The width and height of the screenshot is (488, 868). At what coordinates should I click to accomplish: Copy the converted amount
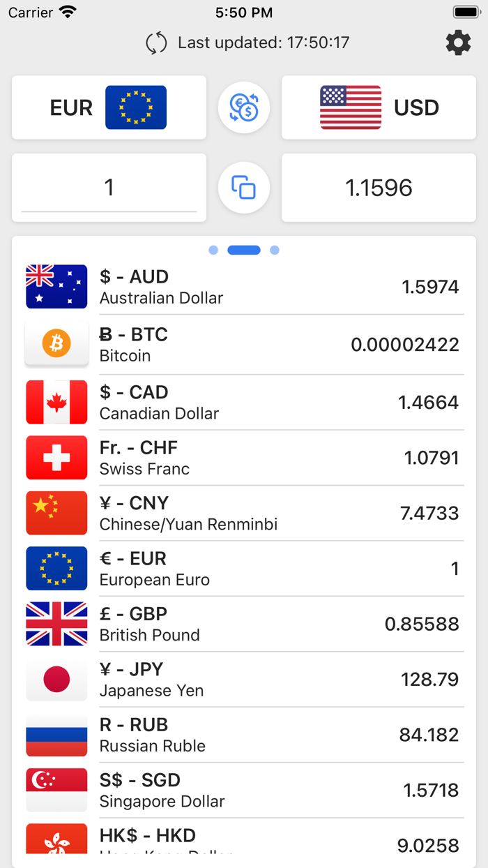[x=243, y=187]
